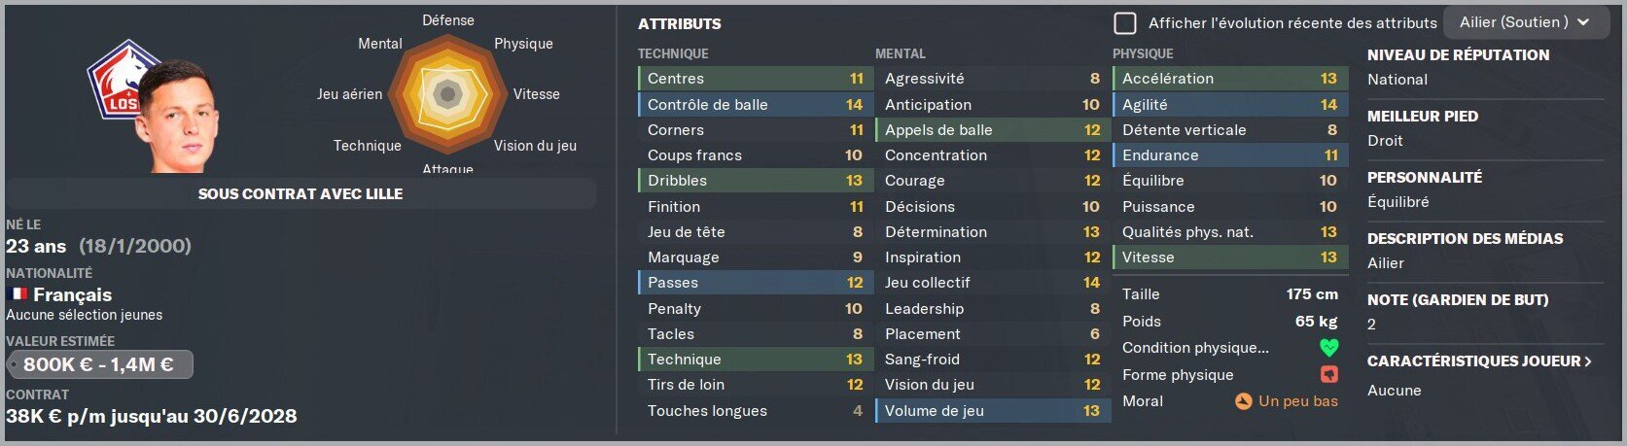Click the green heart condition physique icon
This screenshot has width=1627, height=446.
pos(1329,347)
